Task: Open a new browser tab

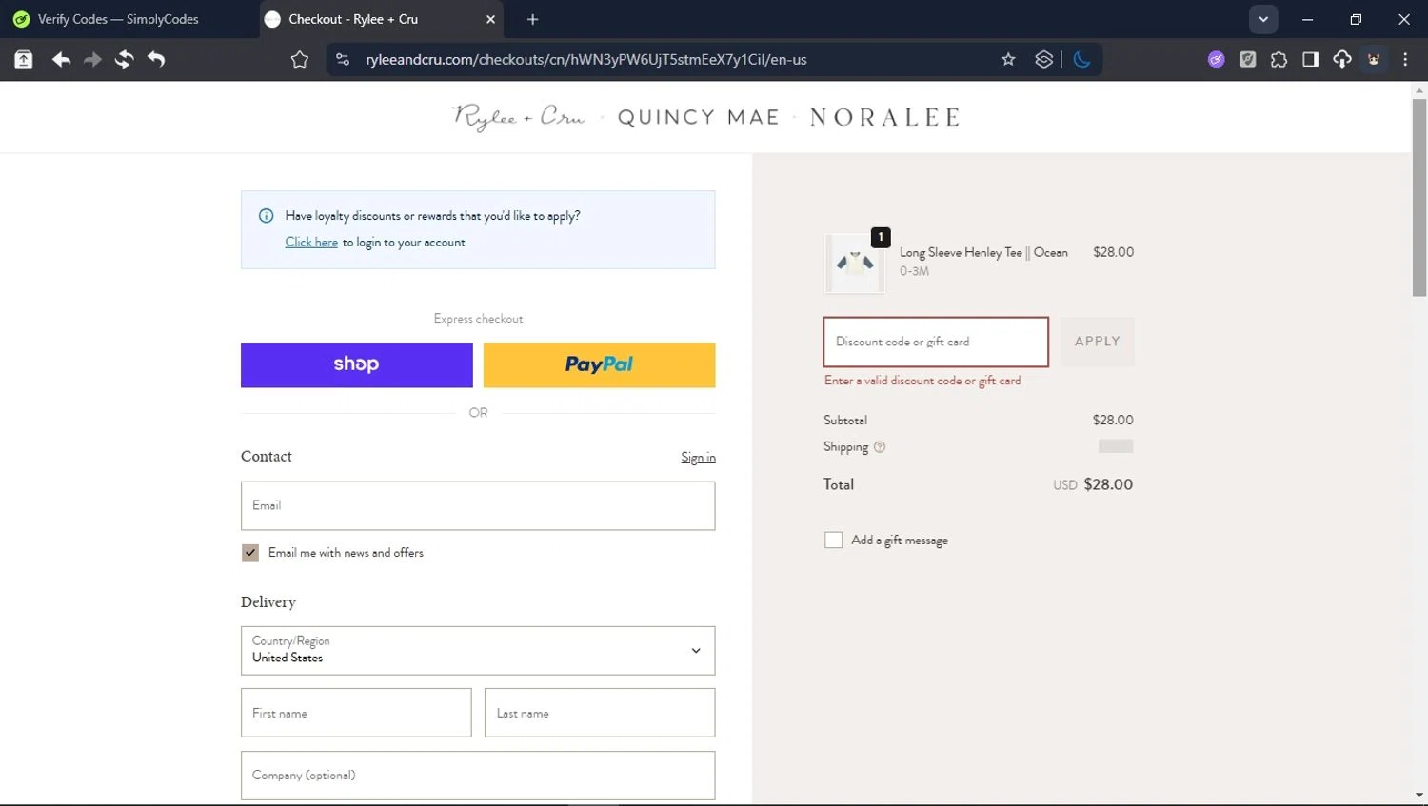Action: pyautogui.click(x=532, y=19)
